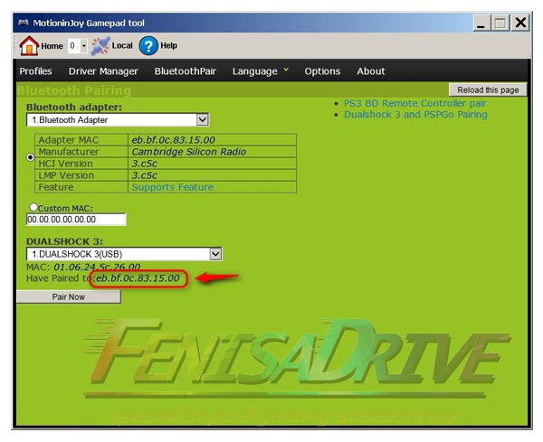Open Help via the question mark icon
Image resolution: width=543 pixels, height=442 pixels.
pyautogui.click(x=148, y=46)
